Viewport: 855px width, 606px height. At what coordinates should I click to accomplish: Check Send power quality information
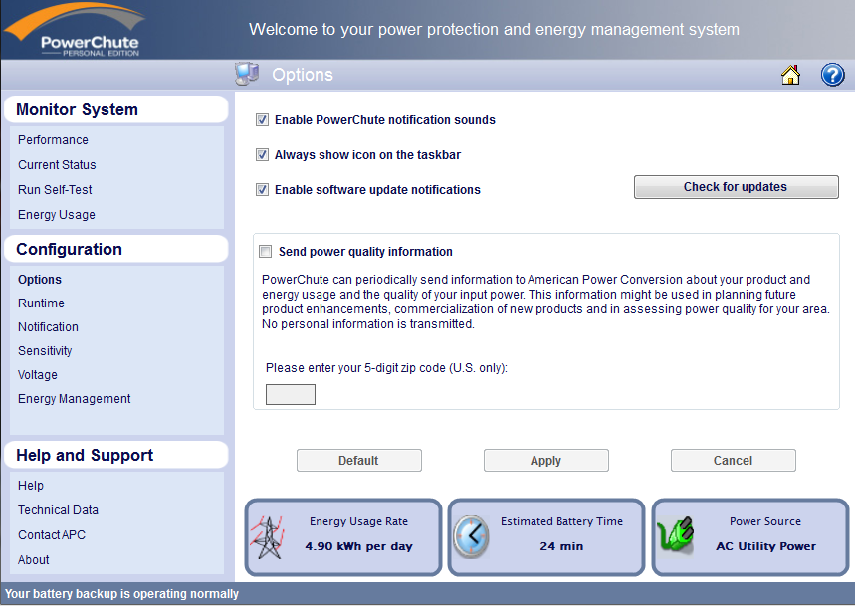pos(264,252)
